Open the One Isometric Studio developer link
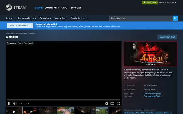This screenshot has height=114, width=183. [x=152, y=94]
